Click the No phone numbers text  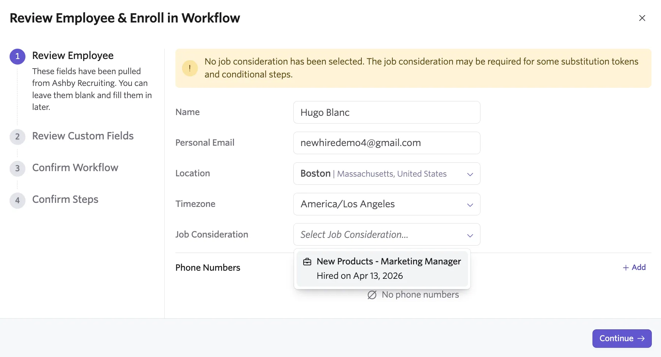point(420,295)
